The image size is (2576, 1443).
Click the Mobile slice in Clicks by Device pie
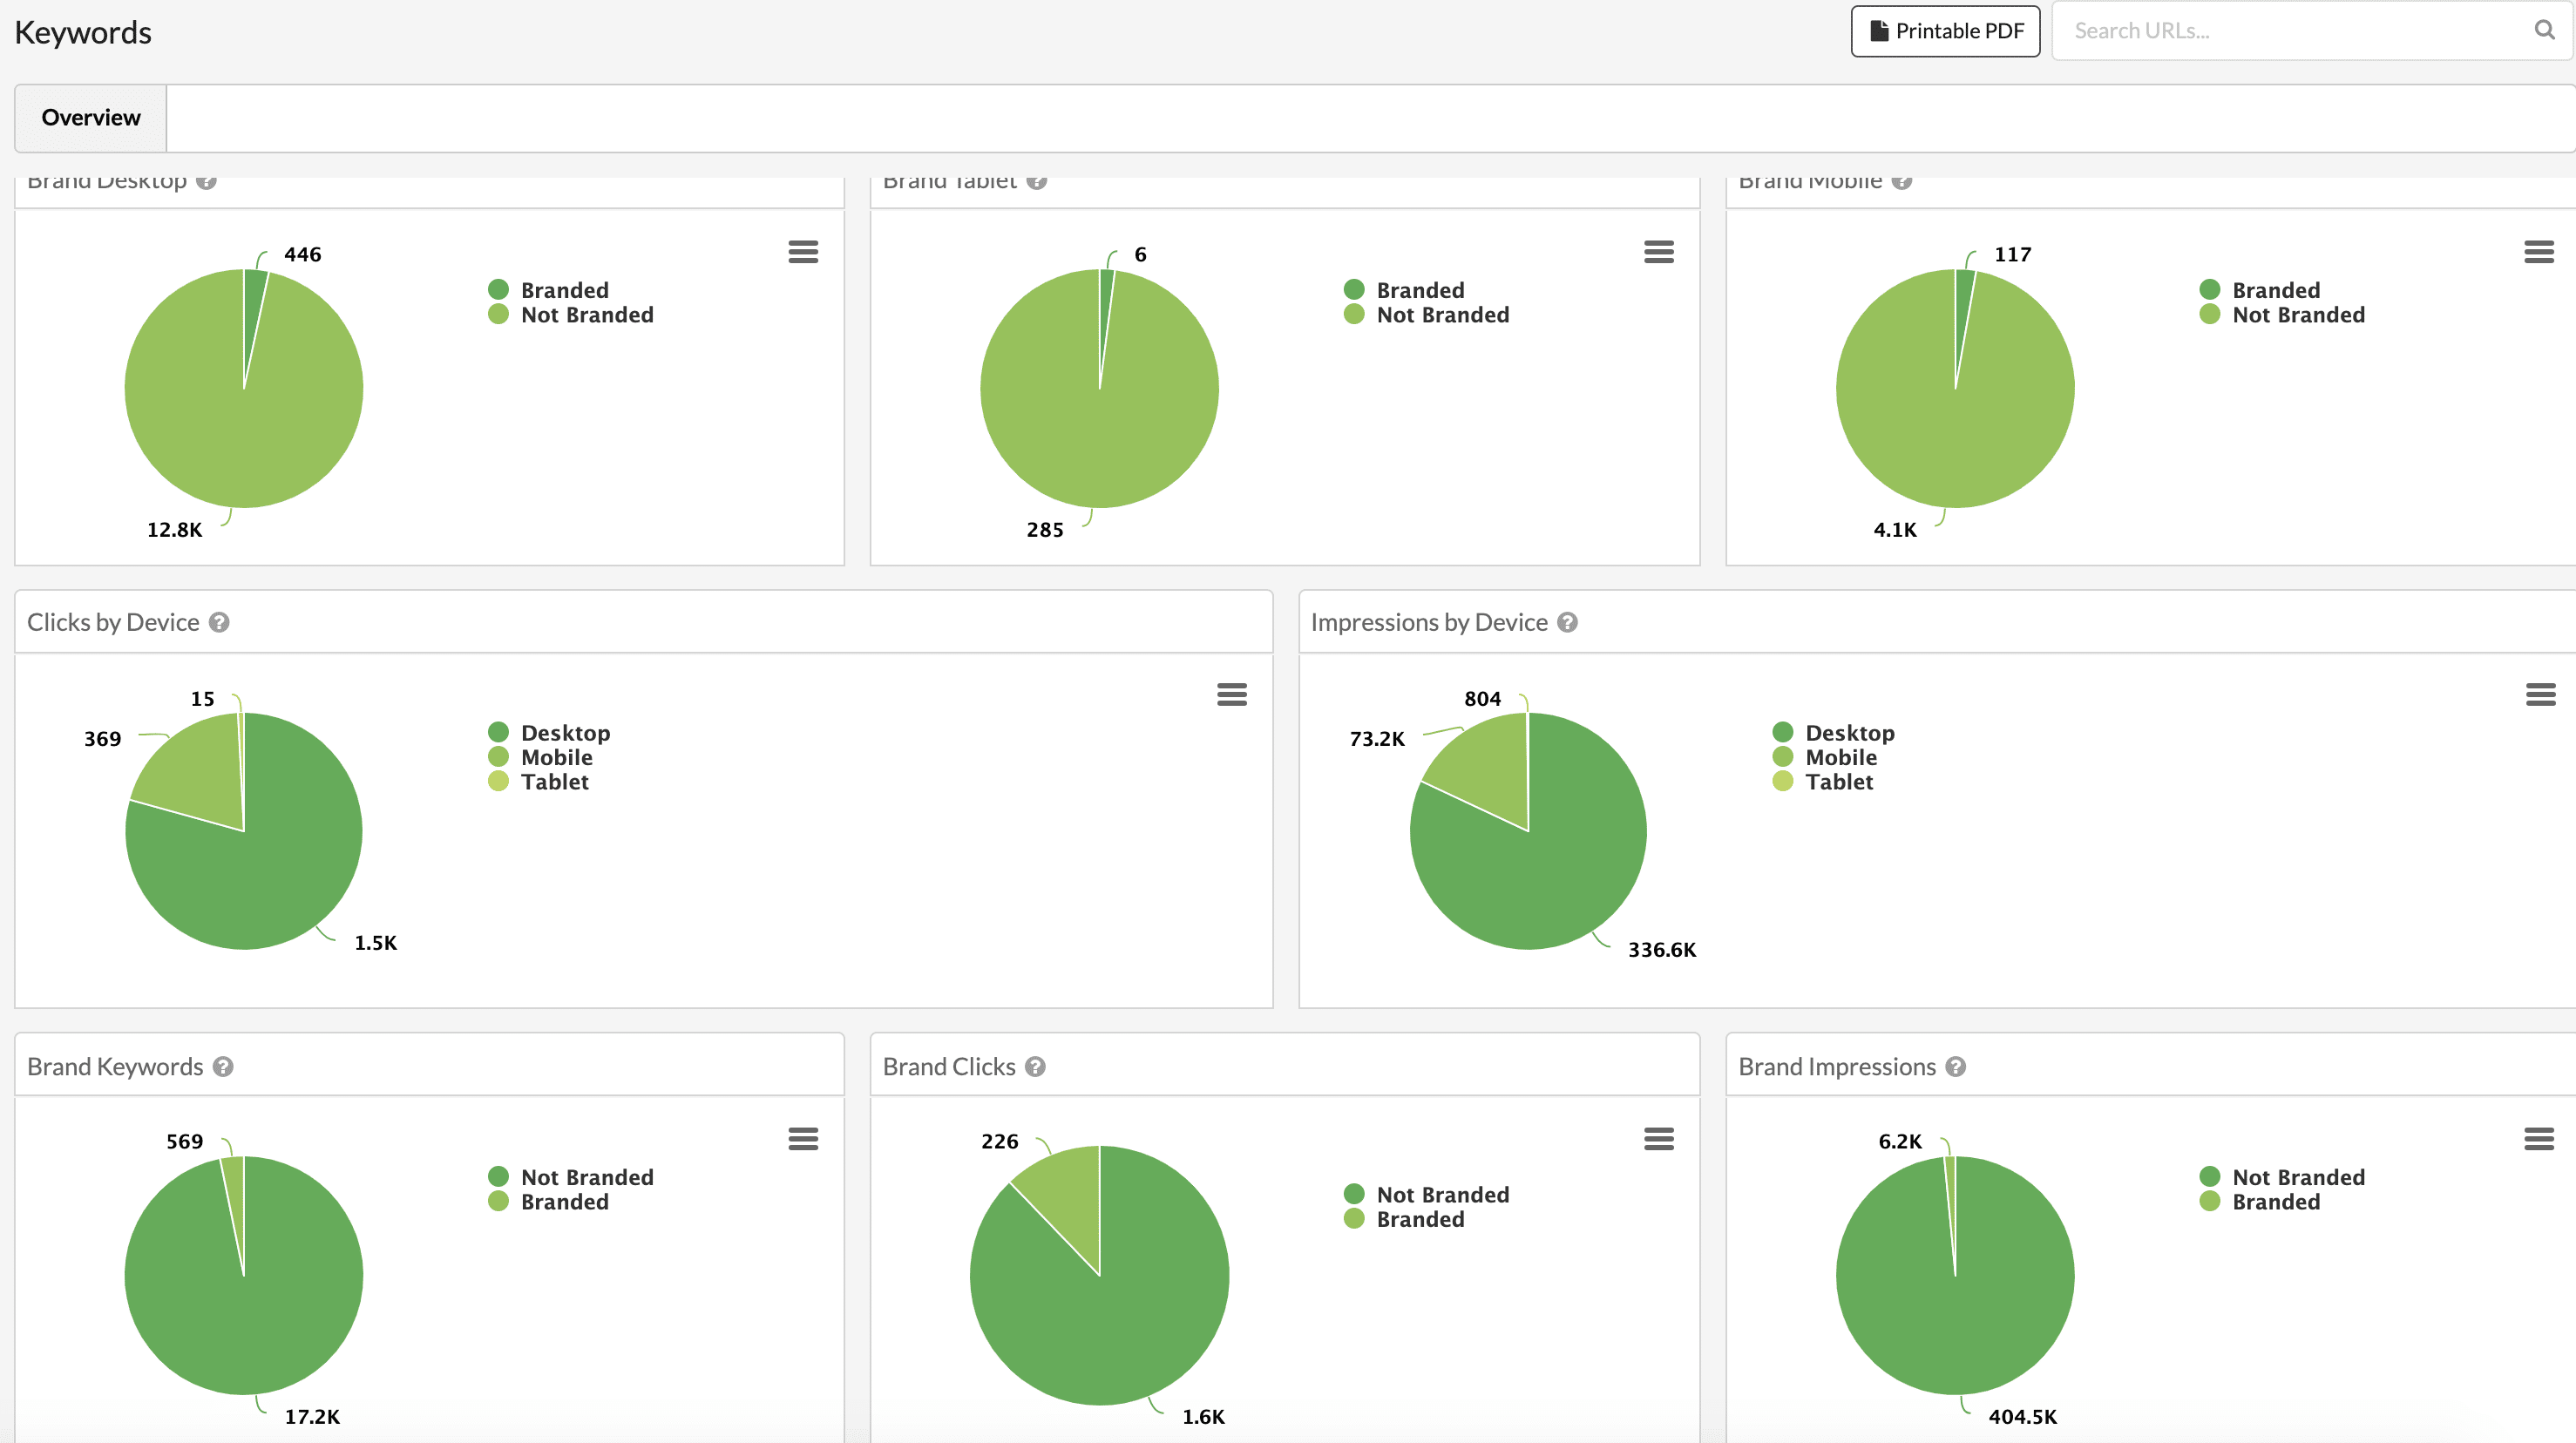click(x=195, y=770)
